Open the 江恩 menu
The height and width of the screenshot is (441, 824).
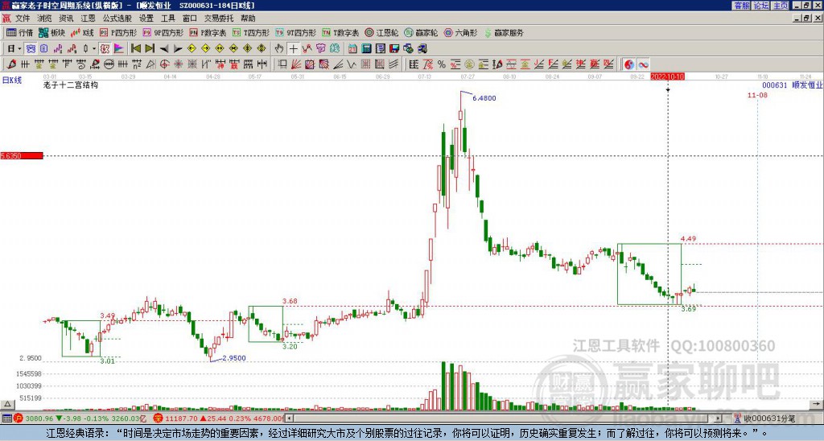point(88,19)
